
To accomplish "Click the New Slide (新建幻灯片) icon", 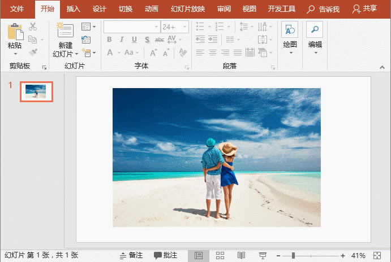I will point(65,31).
